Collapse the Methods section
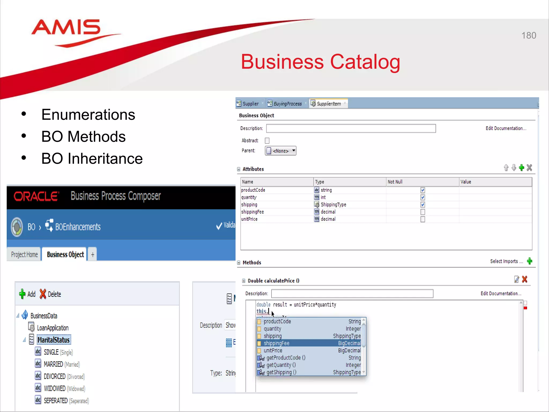The height and width of the screenshot is (412, 549). coord(239,263)
